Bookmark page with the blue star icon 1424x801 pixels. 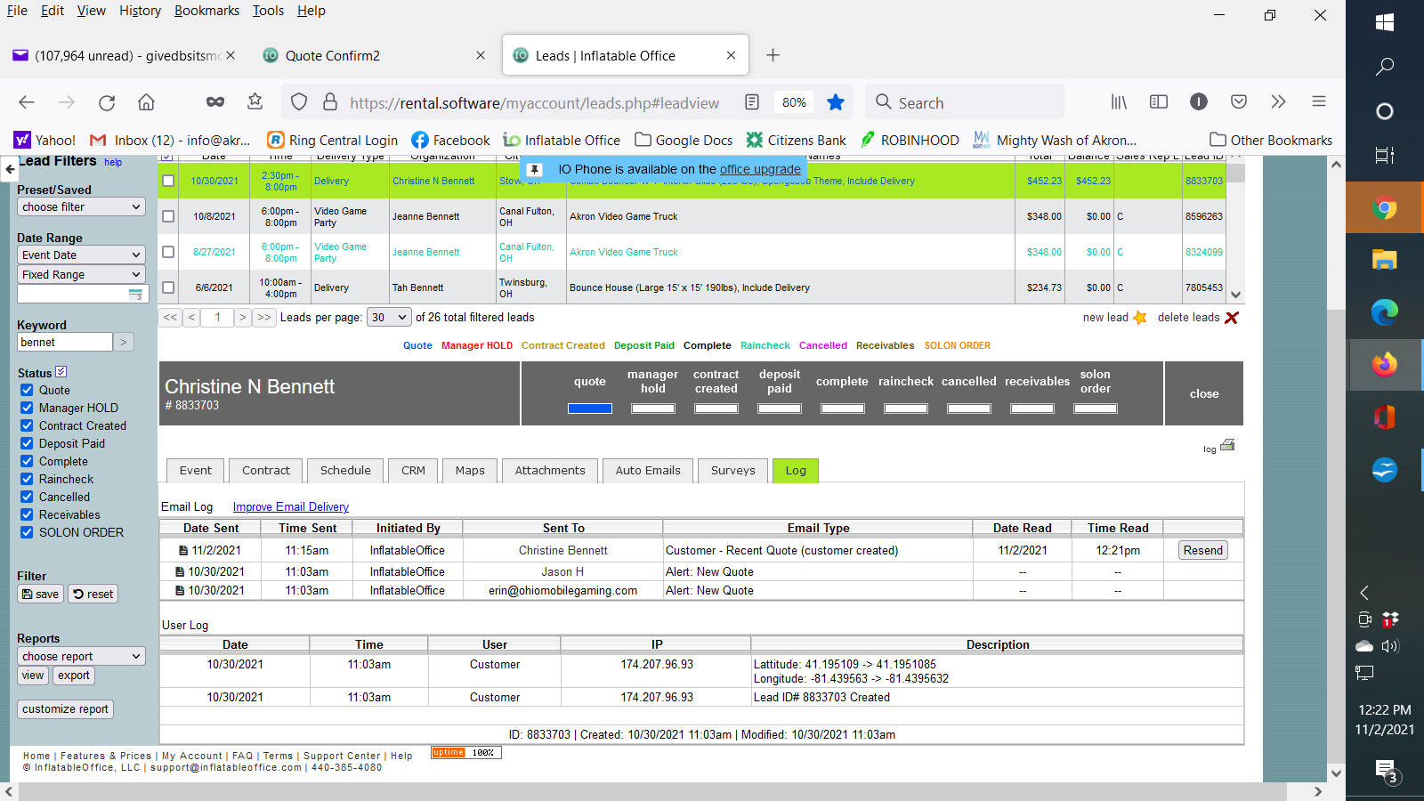click(x=835, y=102)
